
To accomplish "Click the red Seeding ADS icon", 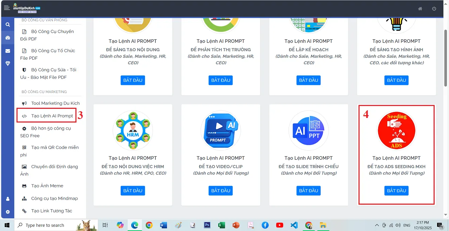I will pyautogui.click(x=396, y=130).
